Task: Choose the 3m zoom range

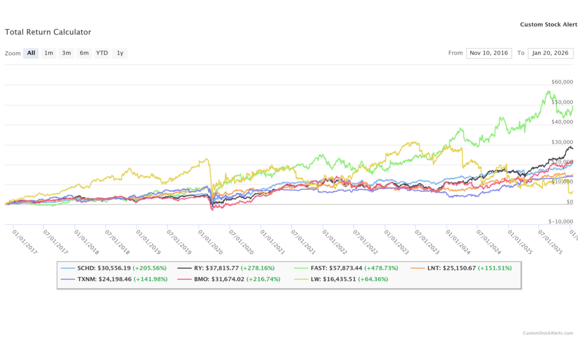Action: [x=67, y=53]
